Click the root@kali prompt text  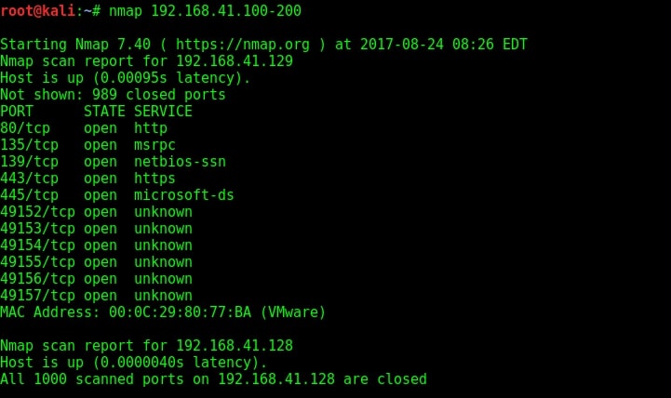tap(37, 10)
